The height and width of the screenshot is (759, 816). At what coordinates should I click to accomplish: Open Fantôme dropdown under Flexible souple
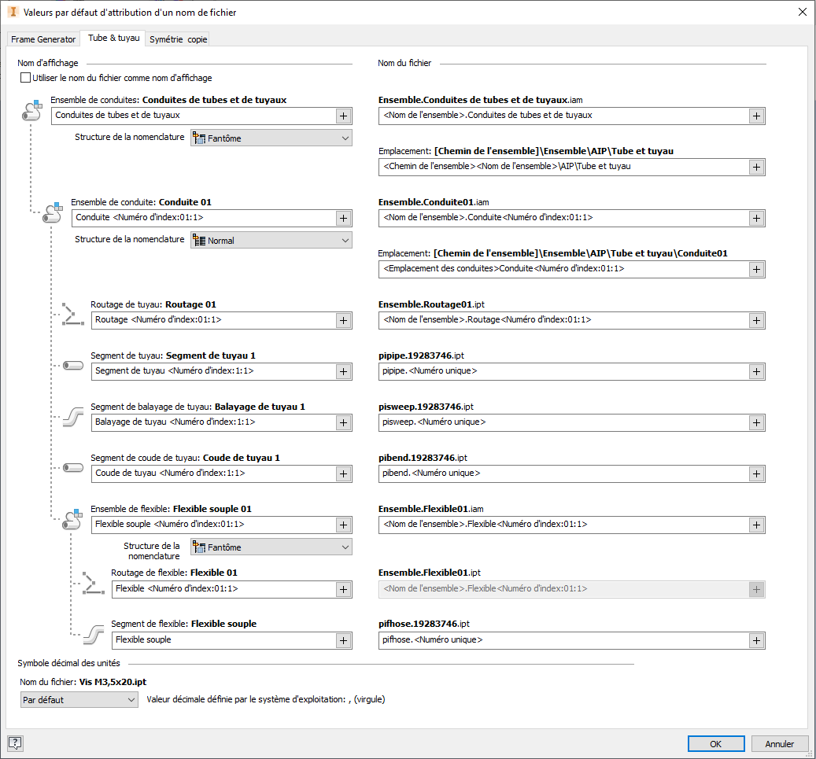coord(271,547)
